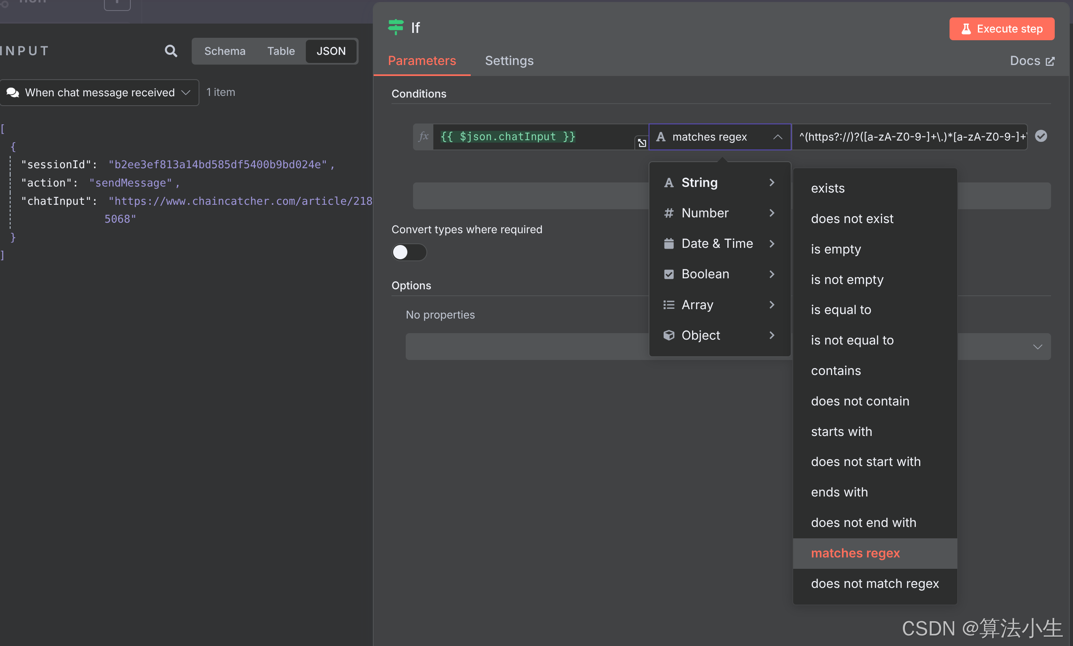Expand the Number type submenu
The width and height of the screenshot is (1073, 646).
click(x=720, y=213)
